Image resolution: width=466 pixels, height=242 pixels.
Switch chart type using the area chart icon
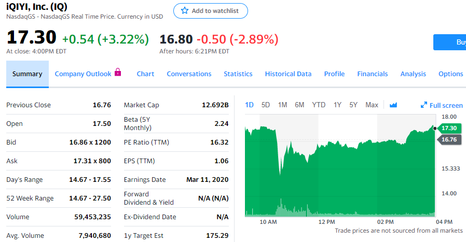(x=393, y=105)
